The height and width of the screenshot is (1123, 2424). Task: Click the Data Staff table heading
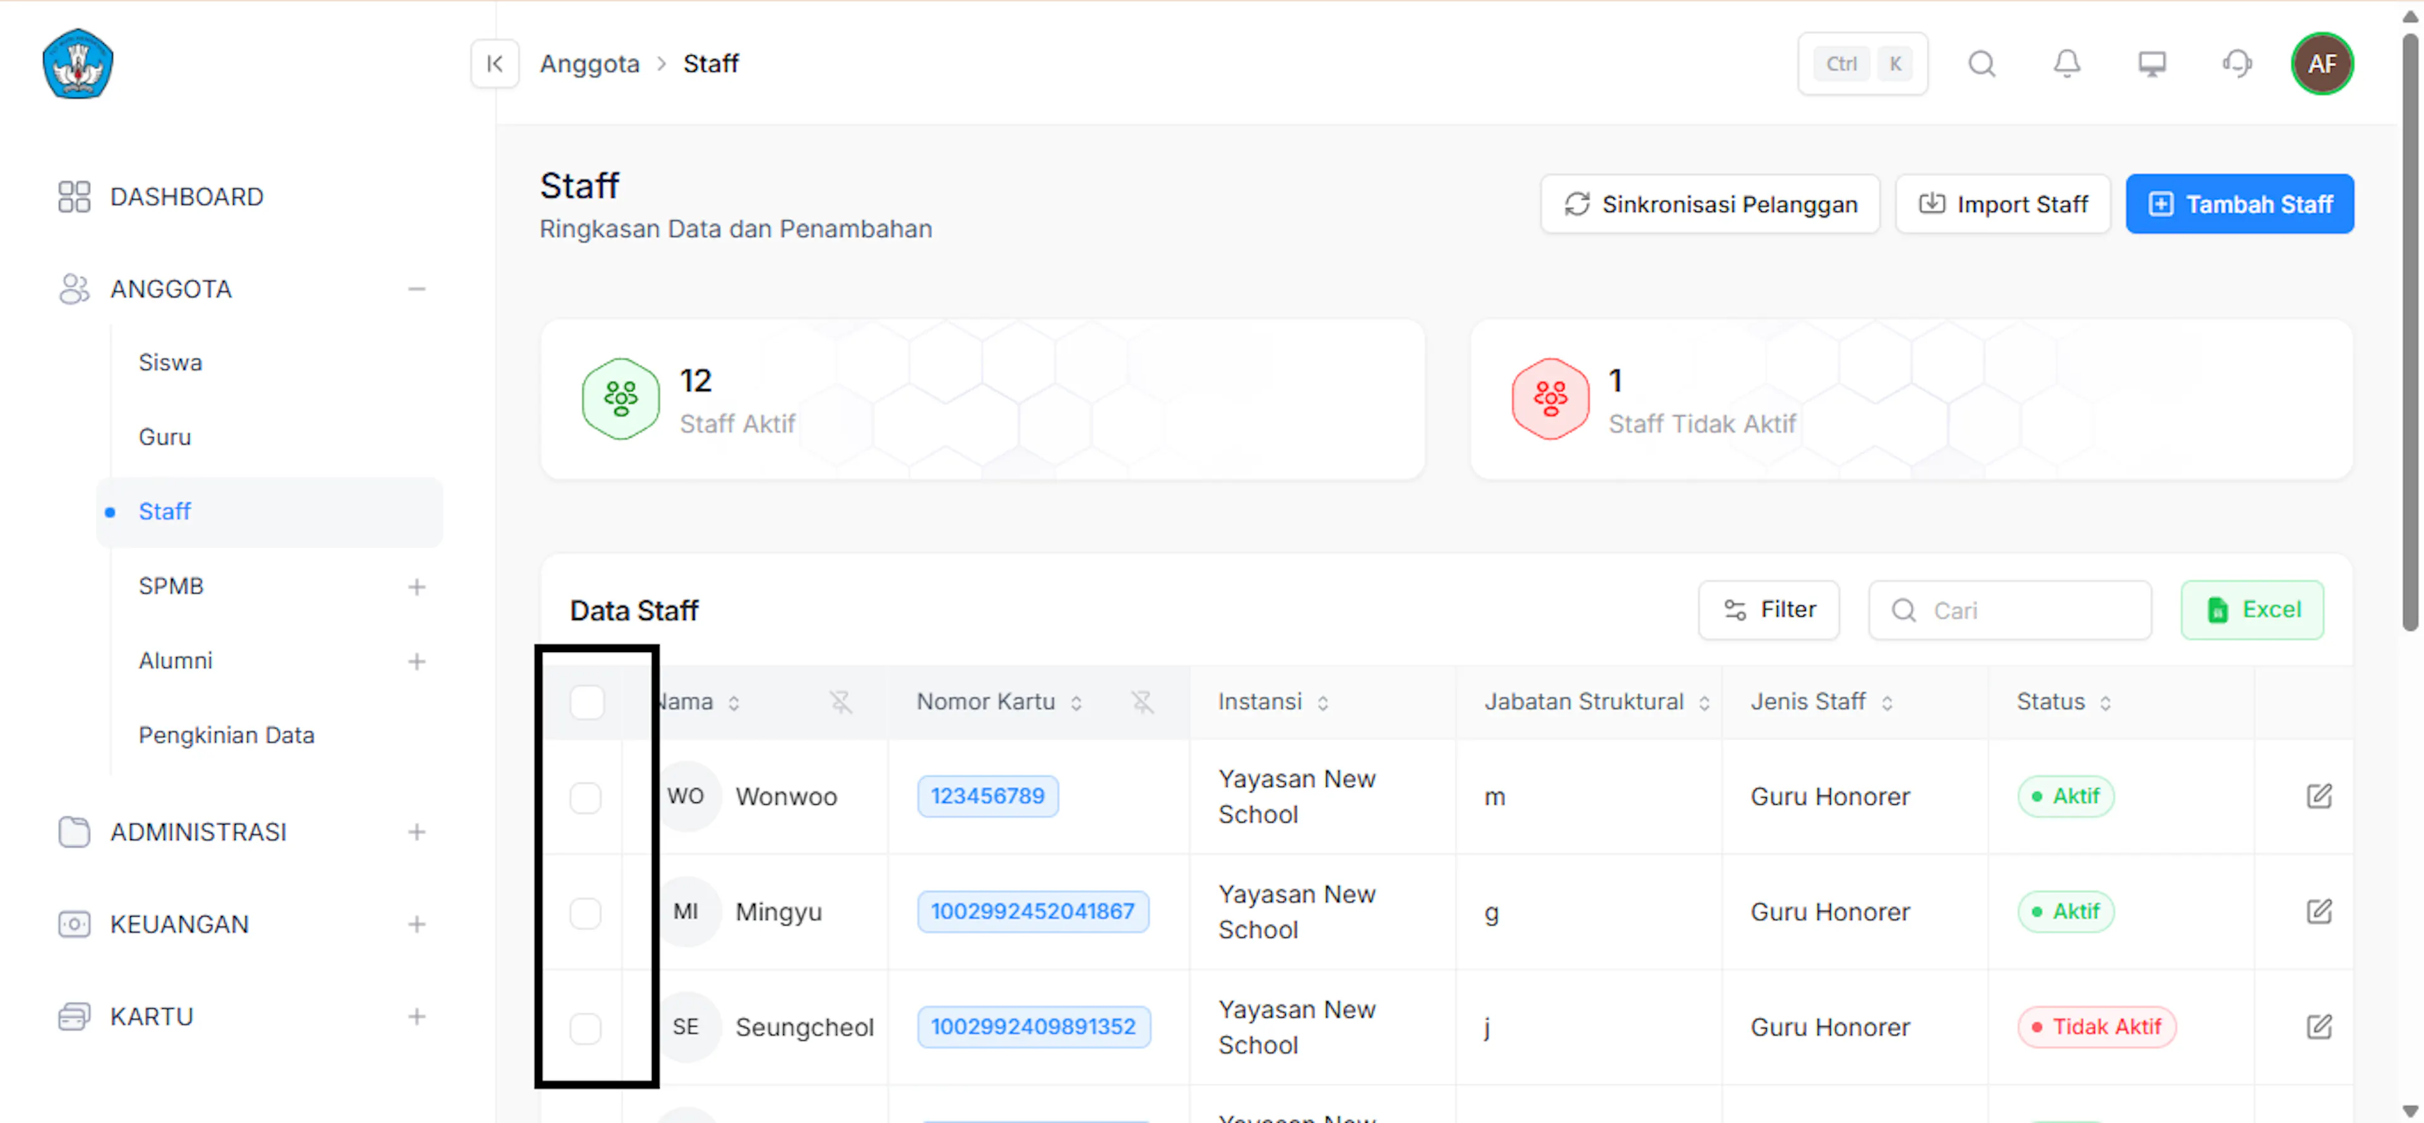pos(634,610)
